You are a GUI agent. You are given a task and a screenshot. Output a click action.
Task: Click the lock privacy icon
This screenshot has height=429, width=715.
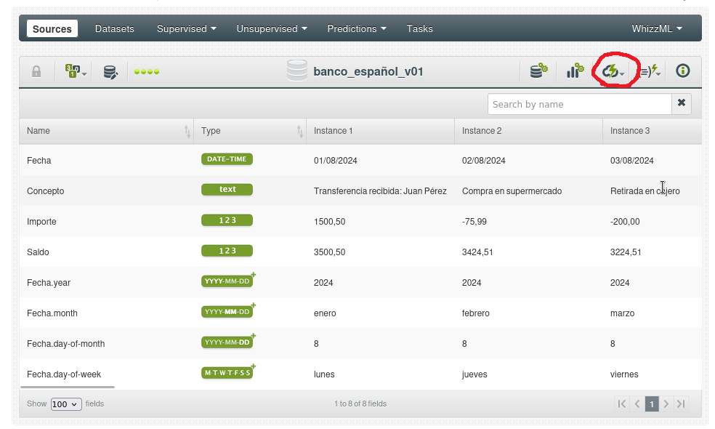(36, 71)
